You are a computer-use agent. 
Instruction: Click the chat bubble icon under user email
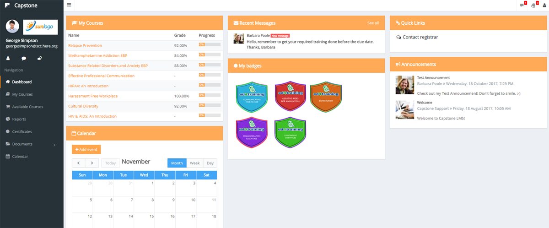click(24, 58)
